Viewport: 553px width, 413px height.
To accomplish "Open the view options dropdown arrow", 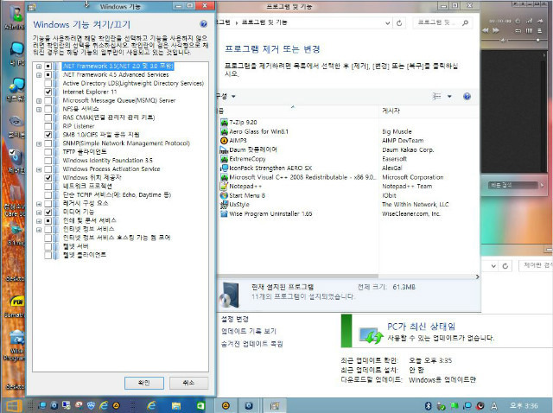I will (x=449, y=96).
